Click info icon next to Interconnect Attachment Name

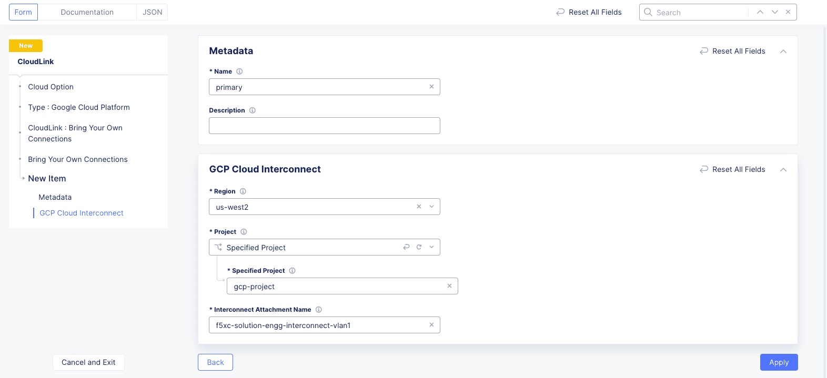point(319,310)
